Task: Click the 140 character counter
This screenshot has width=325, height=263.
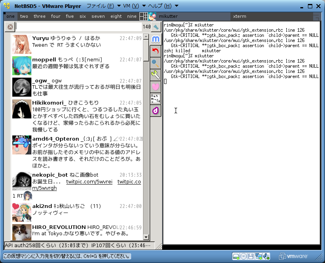Action: pos(147,27)
